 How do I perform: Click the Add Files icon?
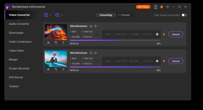(x=46, y=15)
